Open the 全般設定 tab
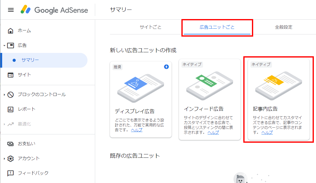 tap(284, 27)
